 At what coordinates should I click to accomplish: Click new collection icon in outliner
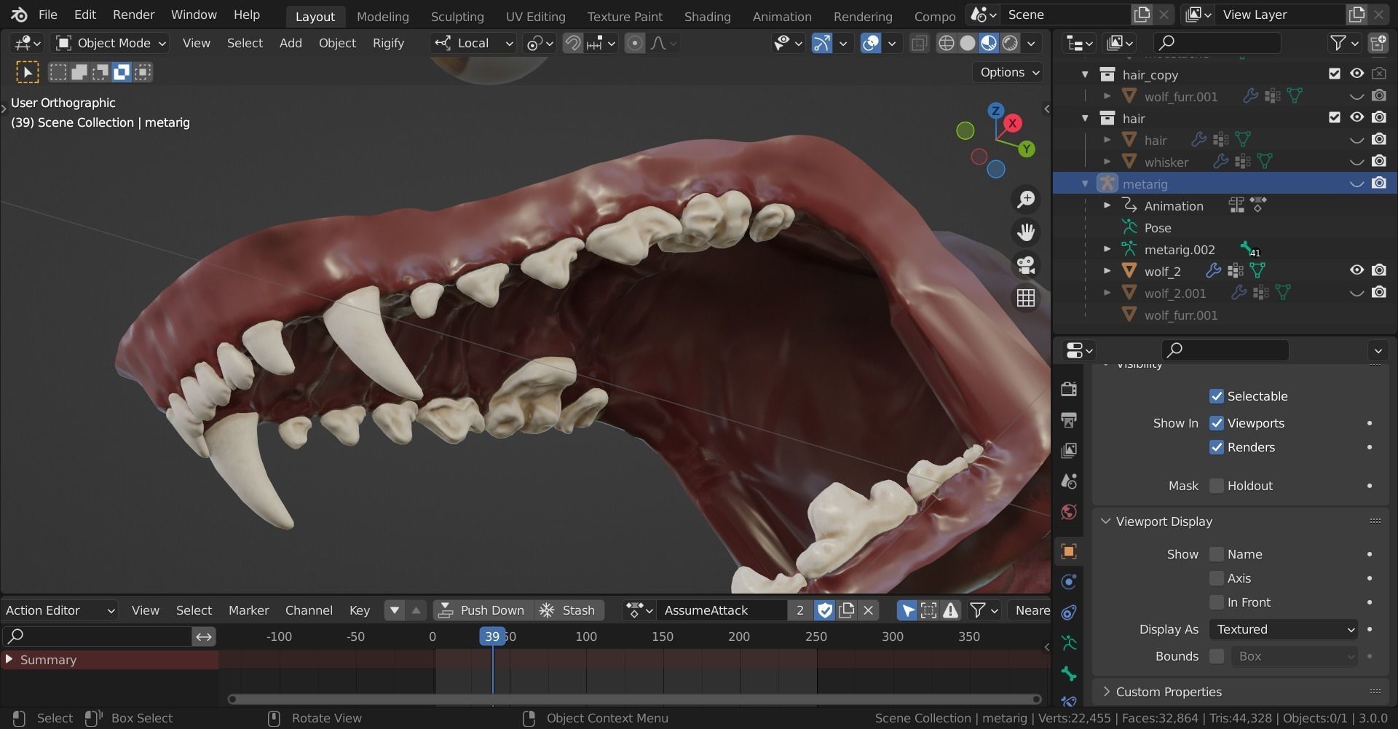click(x=1378, y=44)
